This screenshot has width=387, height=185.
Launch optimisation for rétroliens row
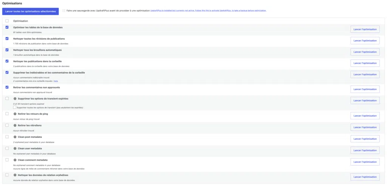point(365,127)
